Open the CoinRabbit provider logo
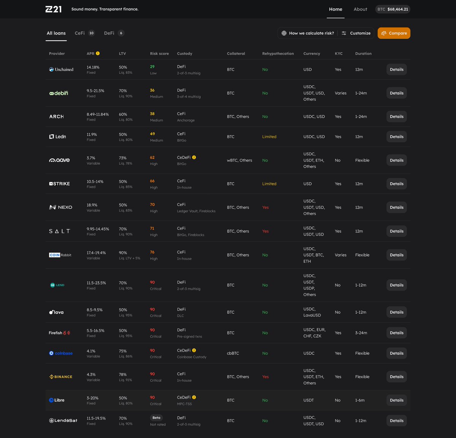Image resolution: width=456 pixels, height=438 pixels. [x=60, y=255]
